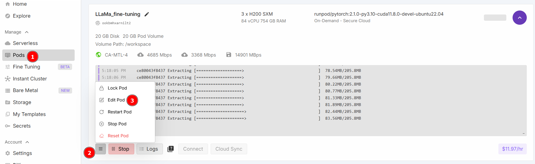Open Serverless from the sidebar

pos(25,43)
